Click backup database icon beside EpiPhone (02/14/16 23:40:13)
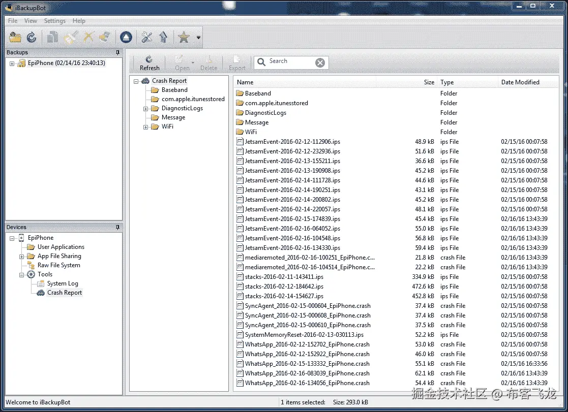The height and width of the screenshot is (412, 568). pyautogui.click(x=22, y=63)
